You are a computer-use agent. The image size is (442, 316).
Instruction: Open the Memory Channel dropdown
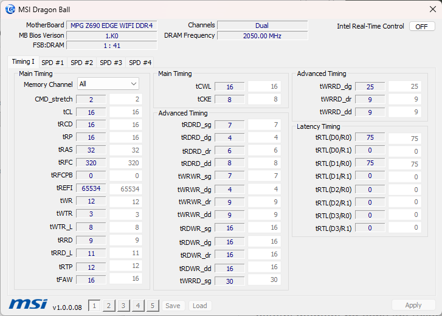coord(108,84)
